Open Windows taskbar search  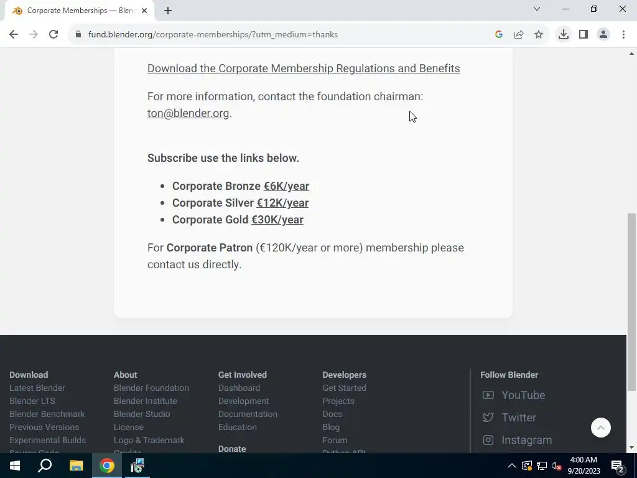pyautogui.click(x=45, y=466)
